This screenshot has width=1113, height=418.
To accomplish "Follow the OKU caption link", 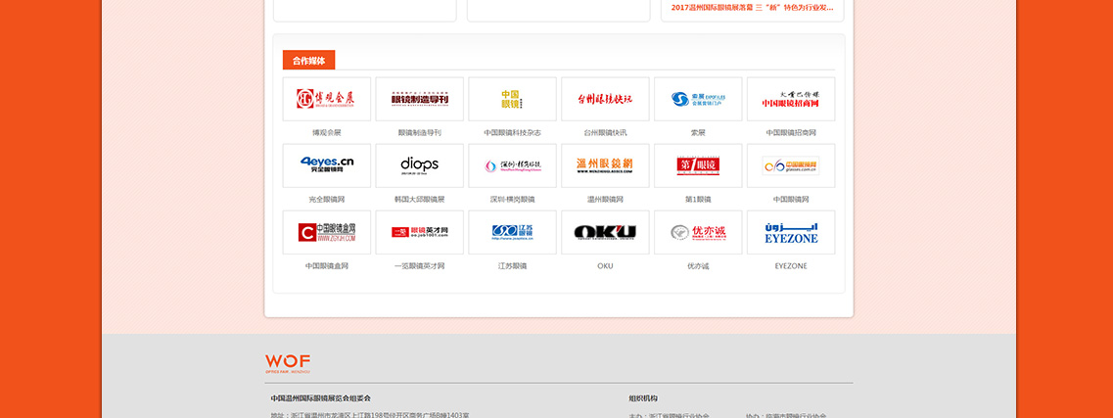I will (x=606, y=266).
